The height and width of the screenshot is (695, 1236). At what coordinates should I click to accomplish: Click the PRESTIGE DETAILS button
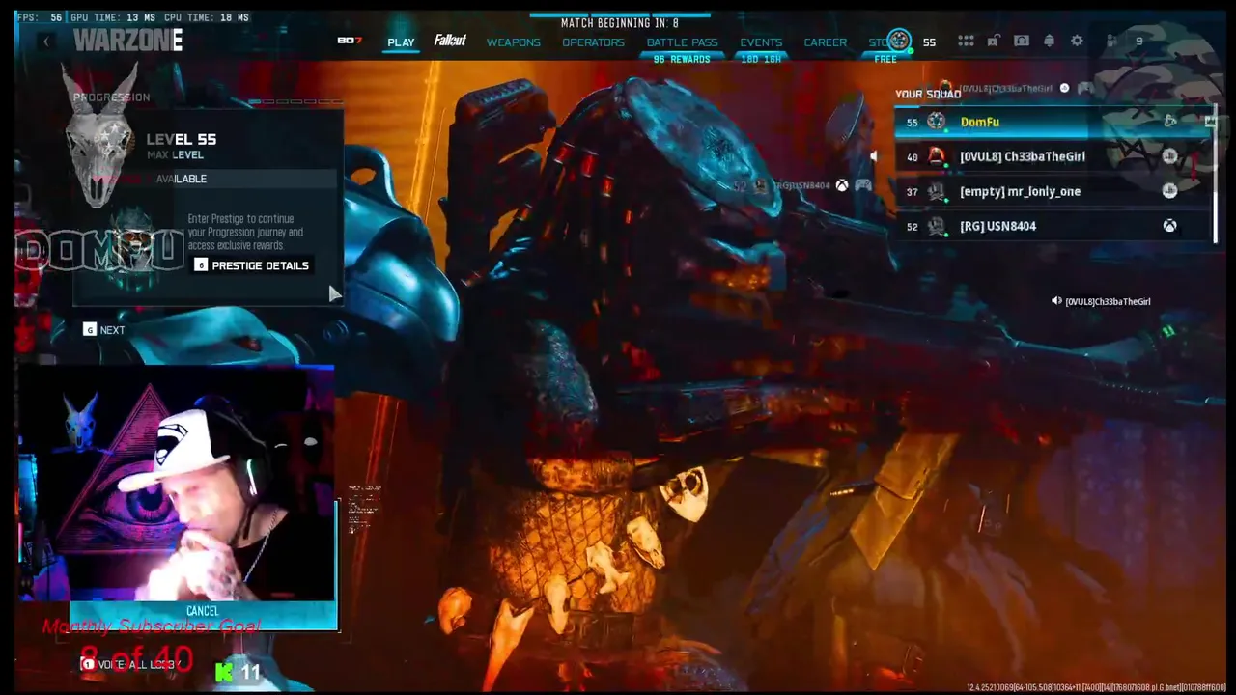[251, 265]
